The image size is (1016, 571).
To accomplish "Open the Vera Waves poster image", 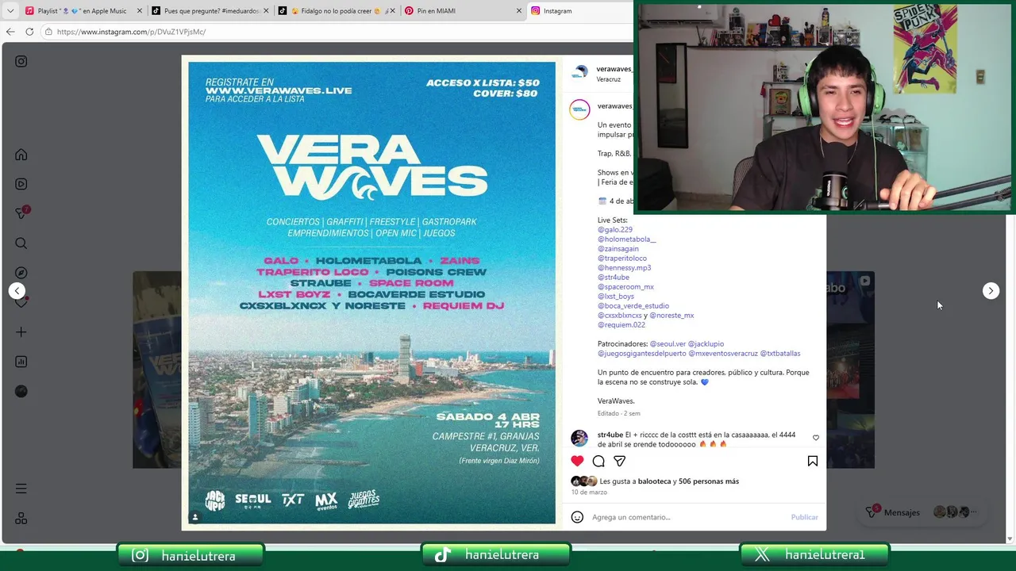I will point(371,292).
